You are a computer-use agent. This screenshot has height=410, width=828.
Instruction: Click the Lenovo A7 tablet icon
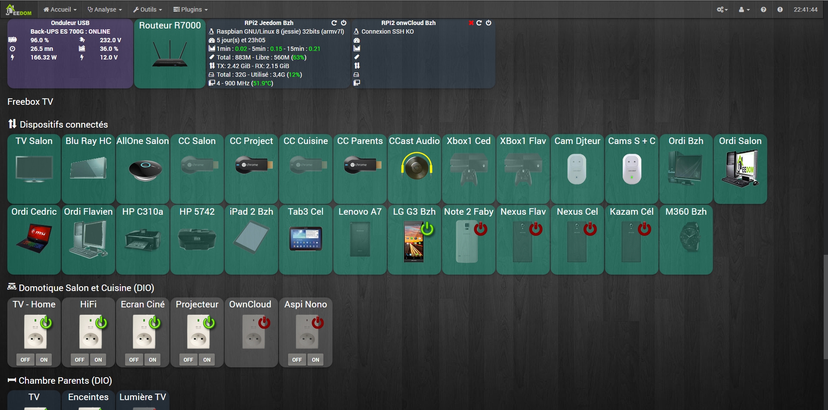point(360,239)
